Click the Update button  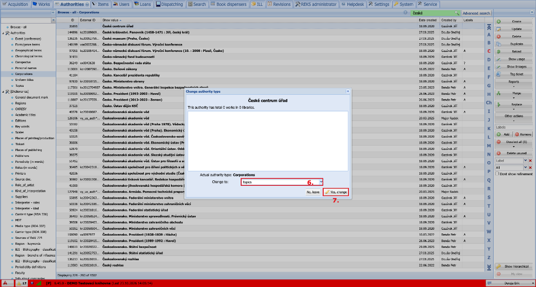(x=514, y=29)
